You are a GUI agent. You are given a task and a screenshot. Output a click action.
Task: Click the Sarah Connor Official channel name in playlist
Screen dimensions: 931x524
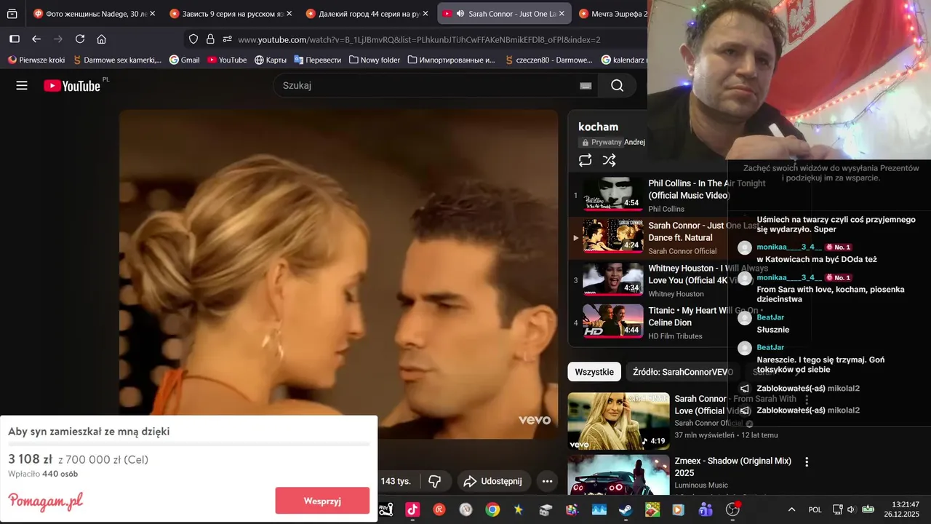point(682,251)
